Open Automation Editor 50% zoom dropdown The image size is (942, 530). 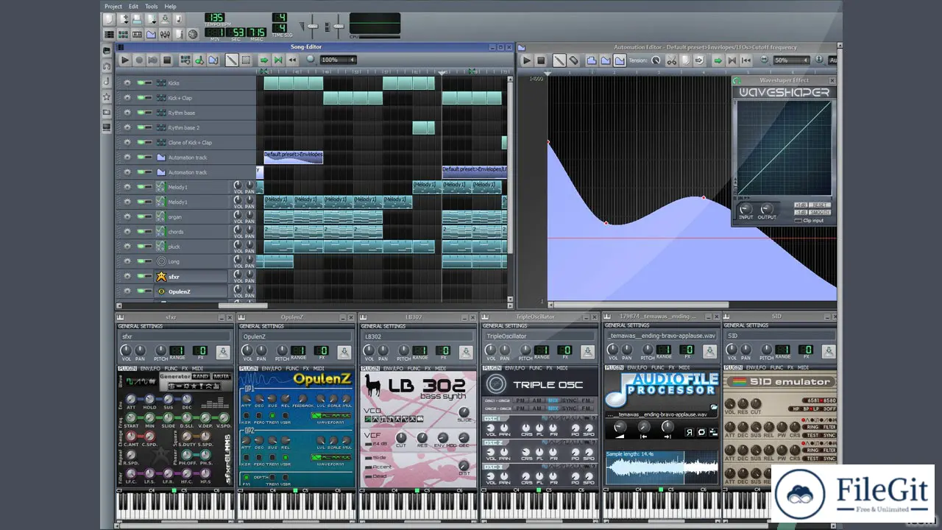[x=791, y=60]
